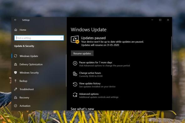Click the pause circle icon

[75, 63]
